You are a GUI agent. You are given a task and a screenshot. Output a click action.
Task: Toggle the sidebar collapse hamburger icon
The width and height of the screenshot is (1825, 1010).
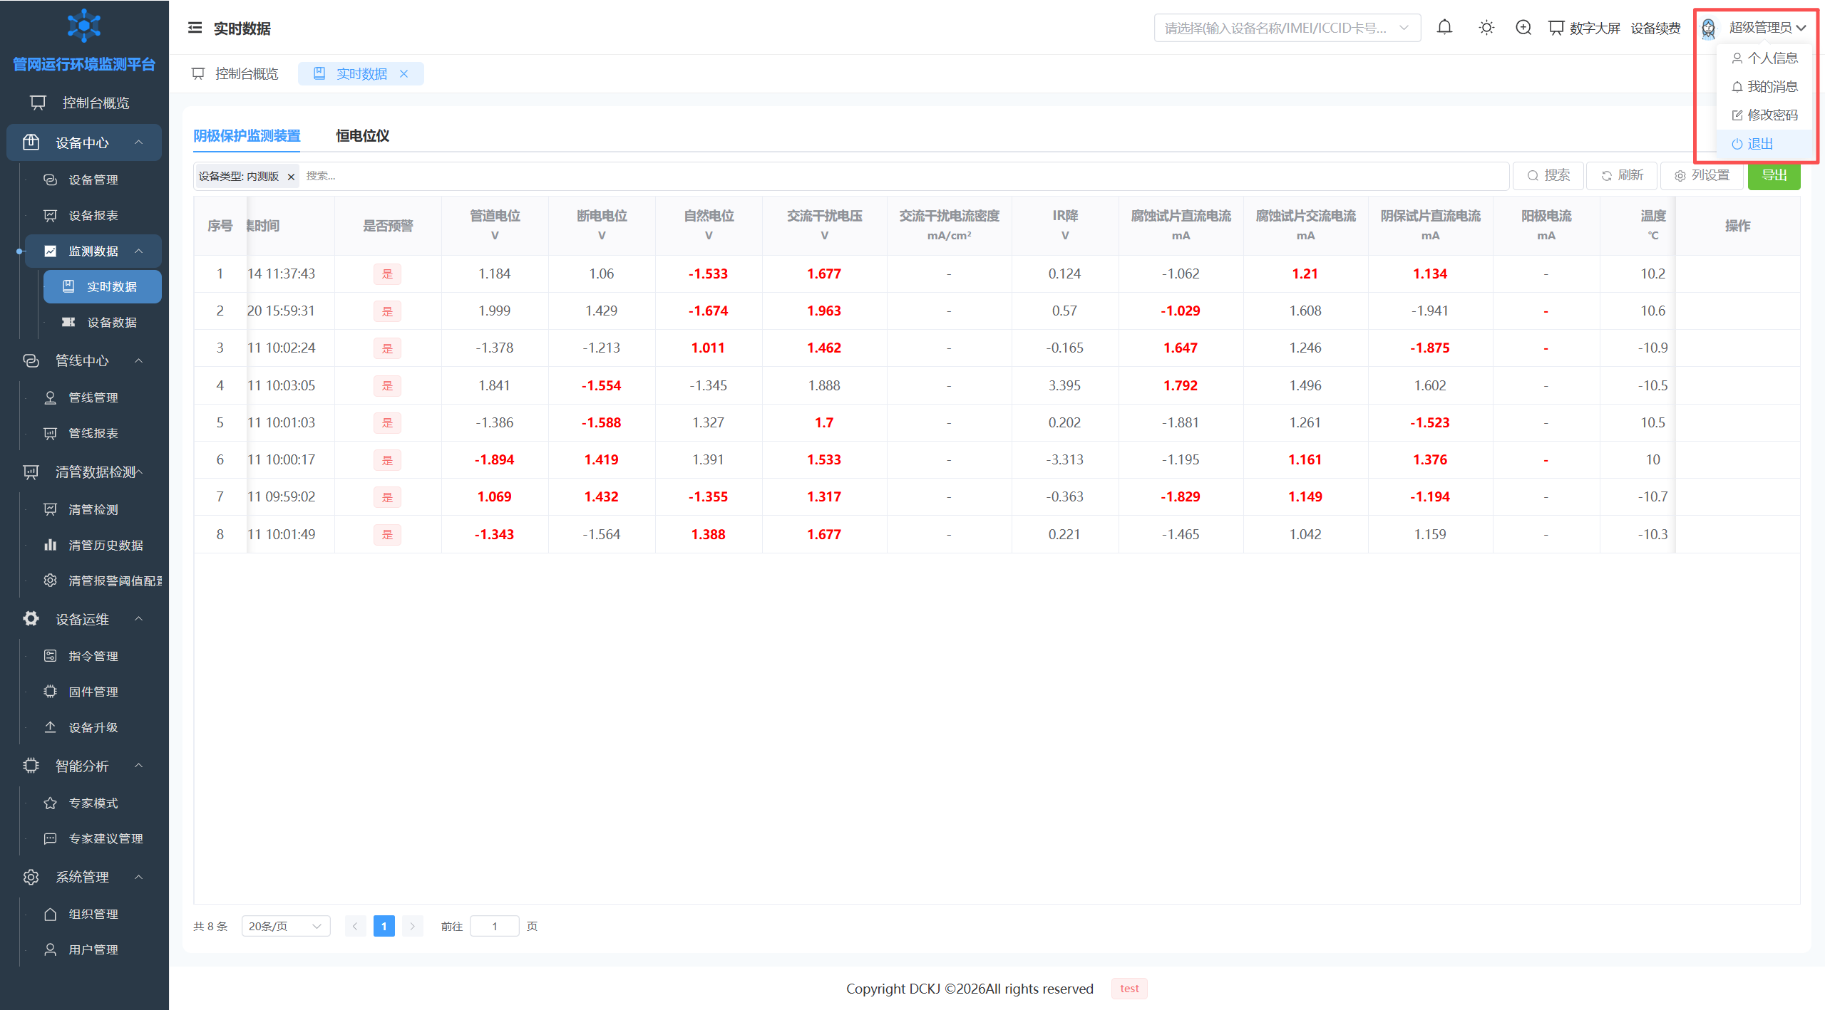(195, 28)
